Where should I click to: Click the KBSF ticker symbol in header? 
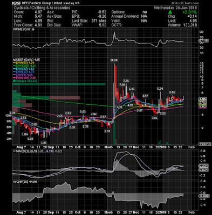pos(16,3)
